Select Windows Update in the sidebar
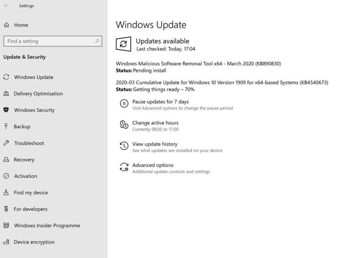This screenshot has width=340, height=258. click(34, 77)
